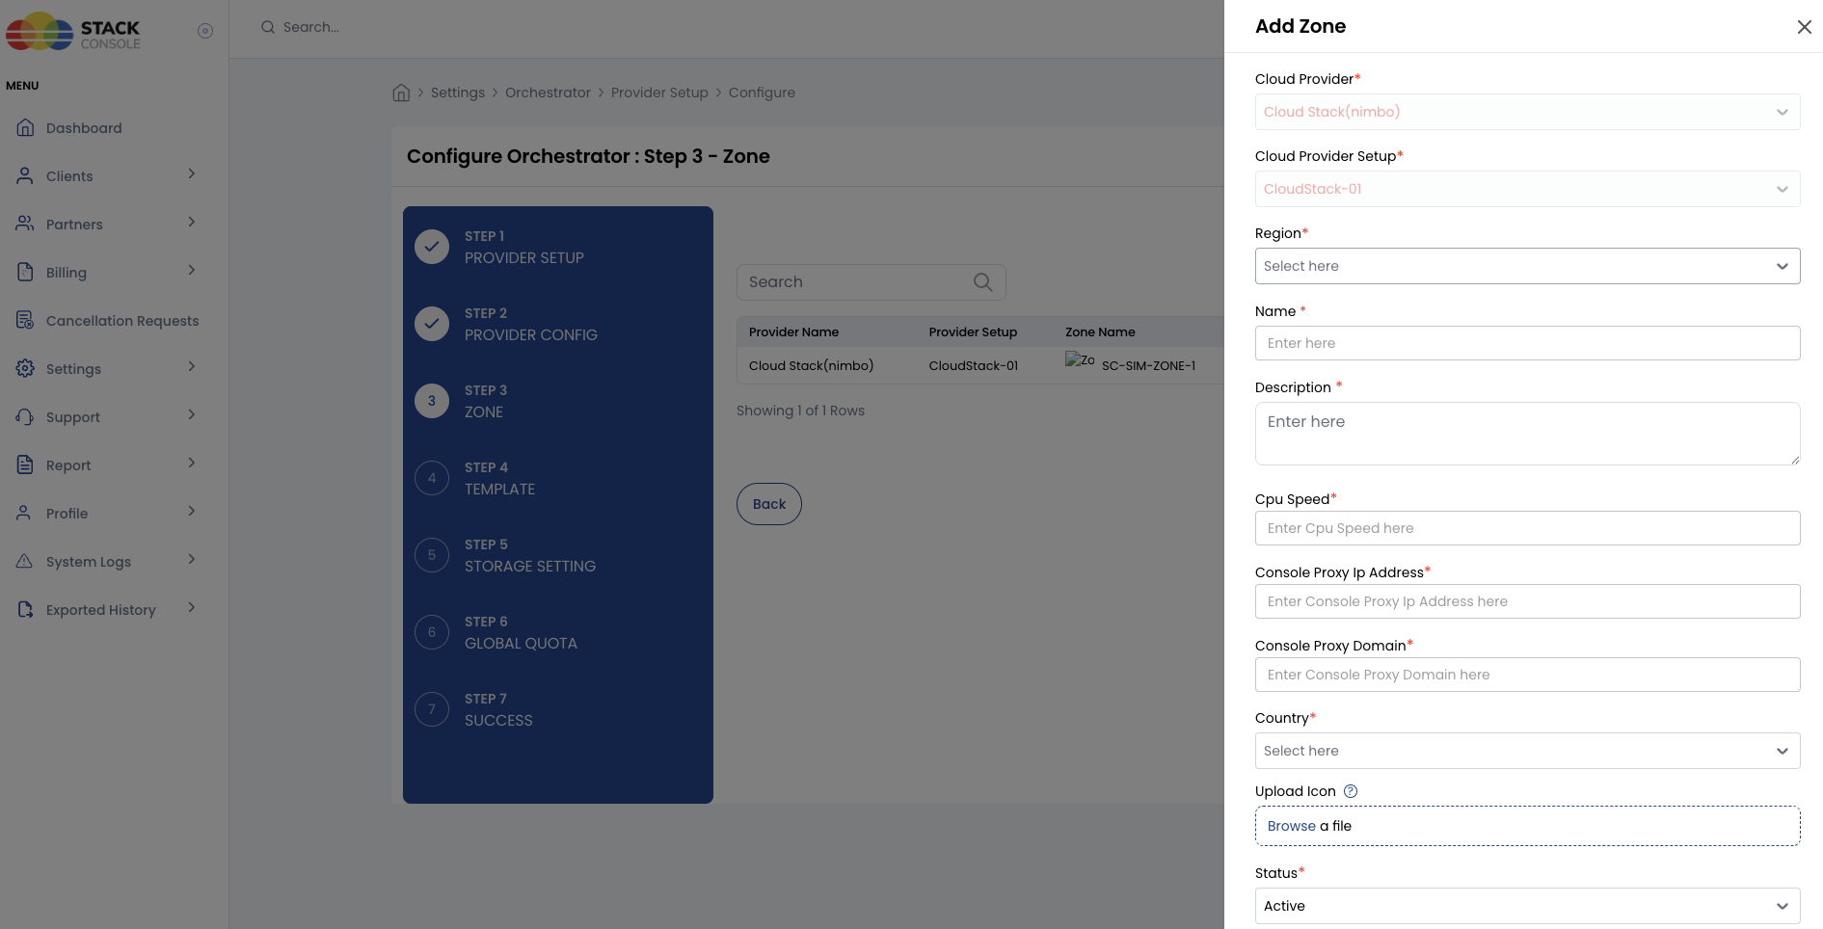Screen dimensions: 1823x929
Task: Open the Cloud Provider dropdown
Action: click(x=1527, y=112)
